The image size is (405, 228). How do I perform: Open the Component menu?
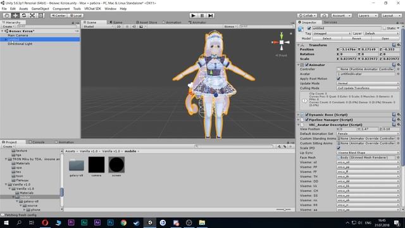[61, 8]
